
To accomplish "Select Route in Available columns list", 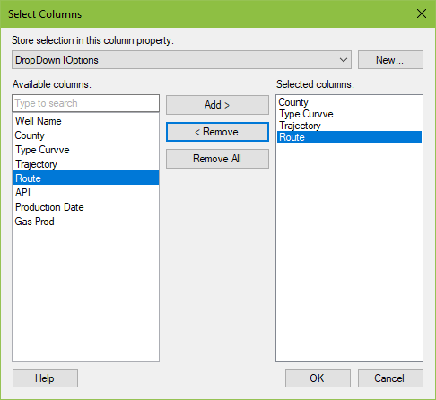I will click(x=85, y=178).
